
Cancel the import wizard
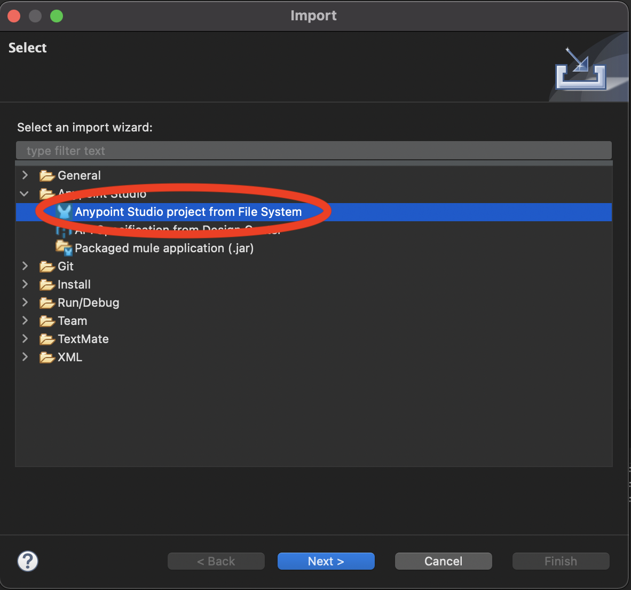click(443, 561)
